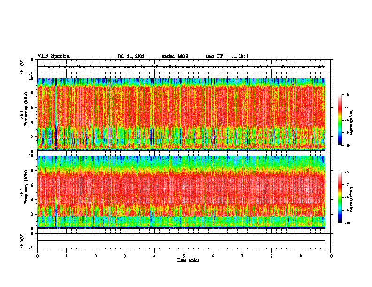Click the "ch.2 Frequency (kHz)" axis label
372x287 pixels.
(24, 187)
